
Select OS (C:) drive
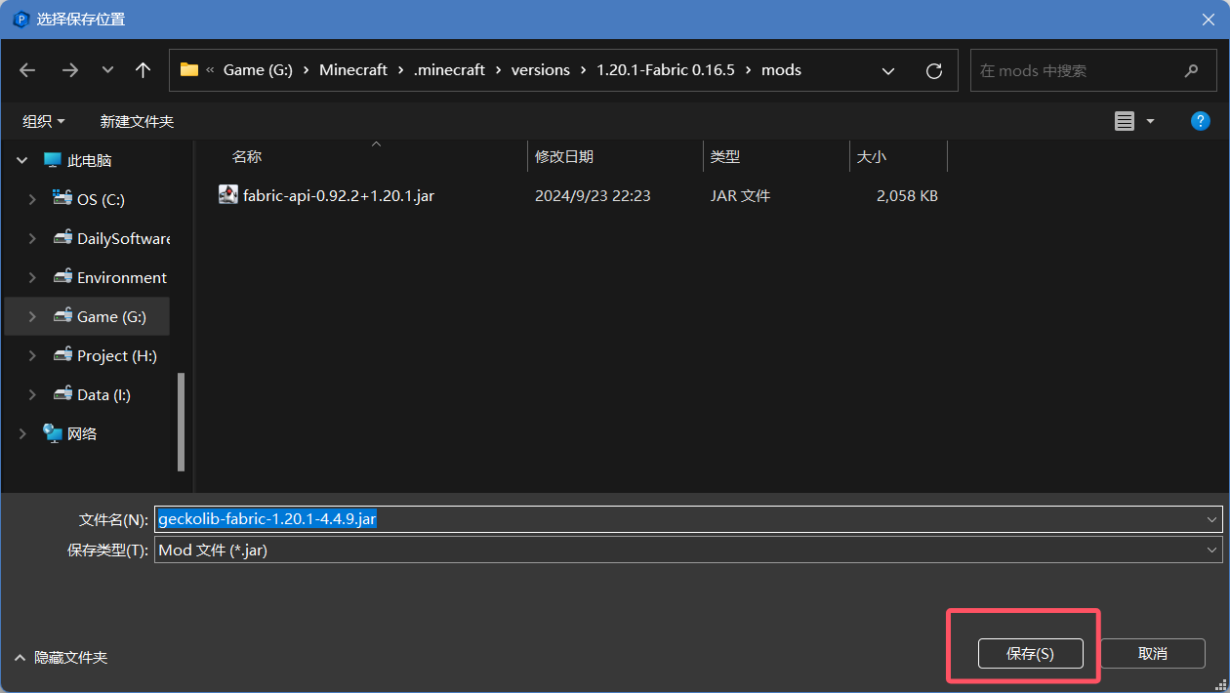point(101,199)
